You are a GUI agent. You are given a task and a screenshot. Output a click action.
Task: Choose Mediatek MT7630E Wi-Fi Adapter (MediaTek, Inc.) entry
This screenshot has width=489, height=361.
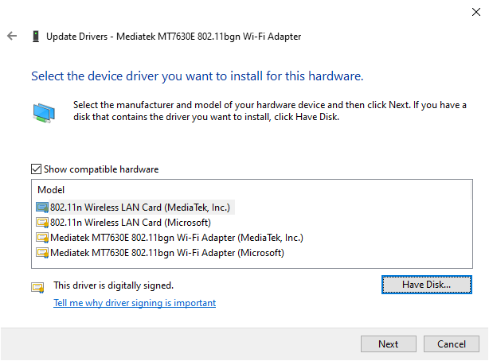(177, 238)
